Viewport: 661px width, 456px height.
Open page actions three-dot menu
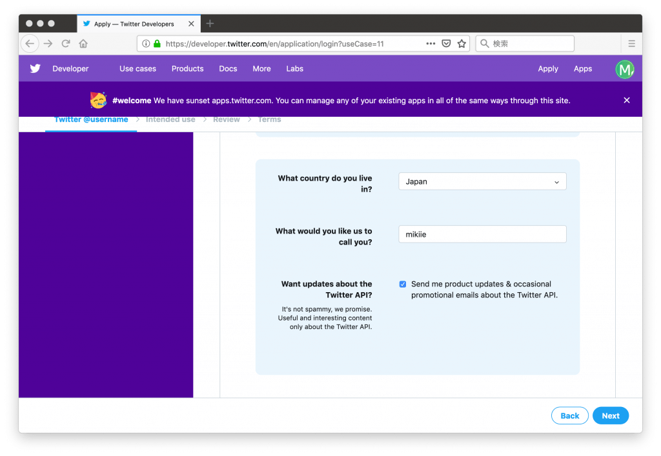tap(431, 44)
